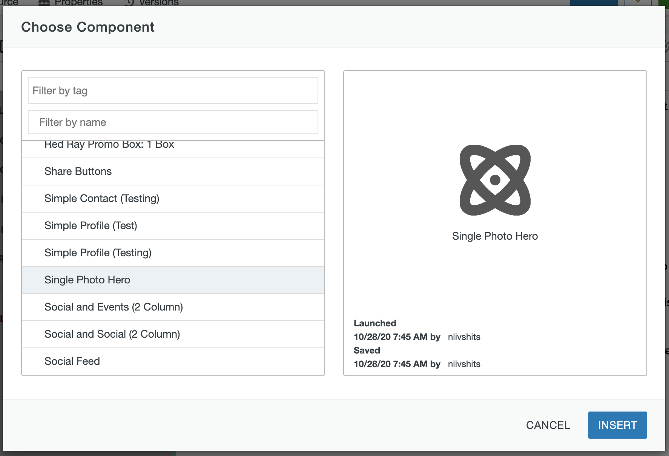The image size is (669, 456).
Task: Pick the Simple Profile (Test) component
Action: point(91,226)
